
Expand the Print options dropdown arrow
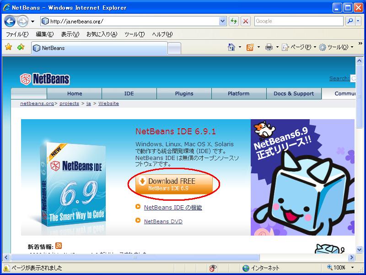(x=277, y=47)
